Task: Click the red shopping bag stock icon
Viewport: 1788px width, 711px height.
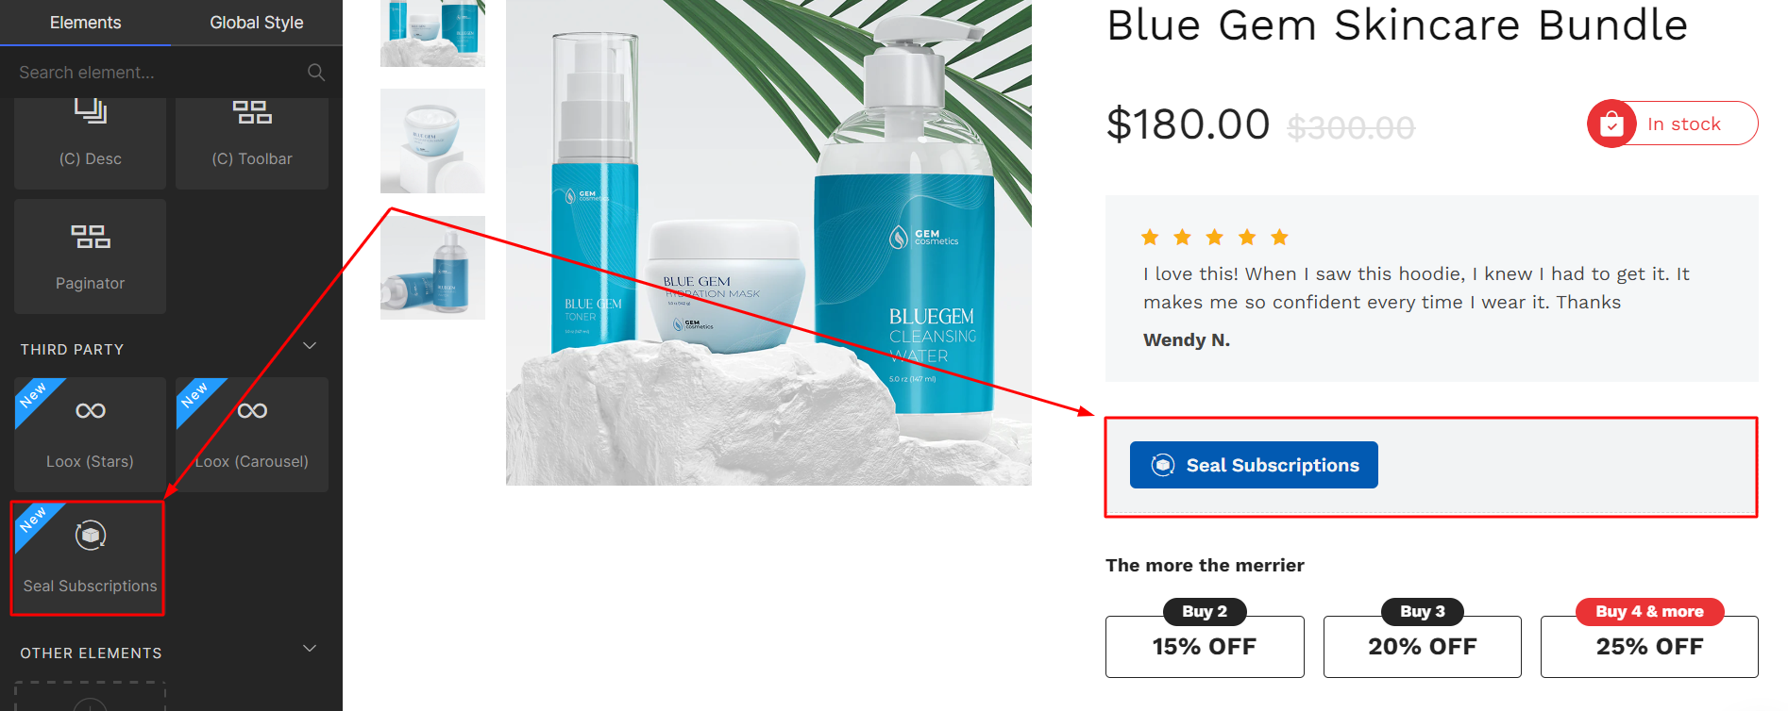Action: 1611,124
